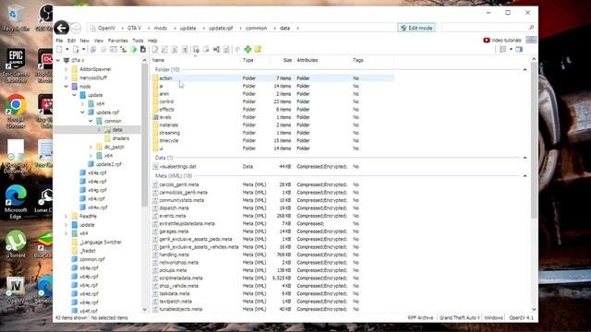Jump to common in the breadcrumb path
The height and width of the screenshot is (332, 591).
coord(257,29)
